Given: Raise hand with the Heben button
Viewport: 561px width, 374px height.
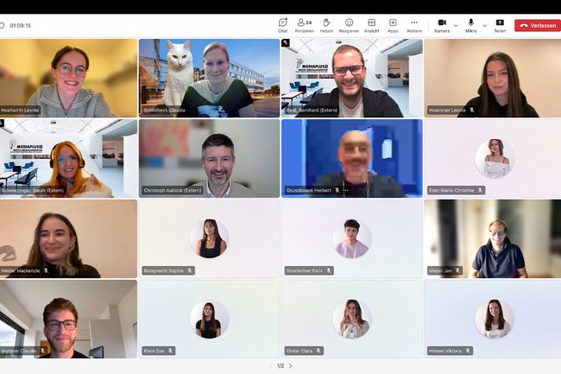Looking at the screenshot, I should click(x=326, y=25).
